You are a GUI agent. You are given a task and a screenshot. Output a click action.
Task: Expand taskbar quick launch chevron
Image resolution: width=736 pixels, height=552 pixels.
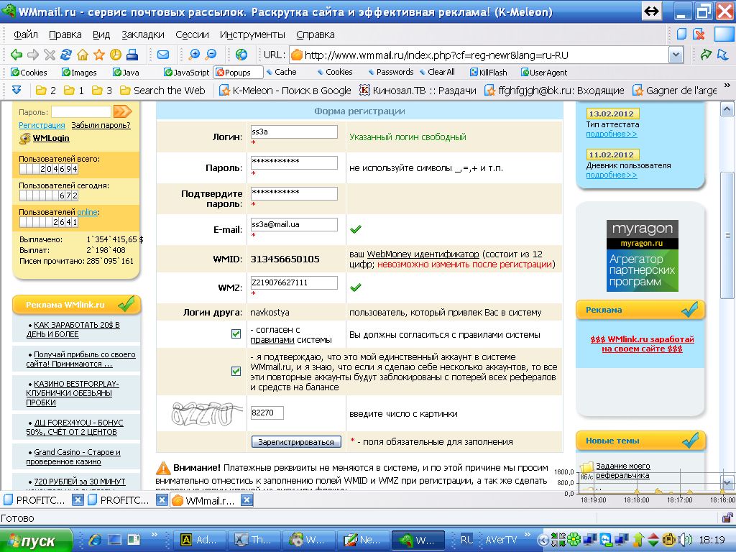click(154, 535)
